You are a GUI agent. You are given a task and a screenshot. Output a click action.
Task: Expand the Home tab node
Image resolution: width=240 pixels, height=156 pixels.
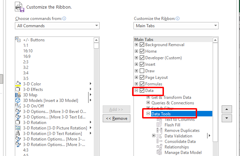[136, 51]
